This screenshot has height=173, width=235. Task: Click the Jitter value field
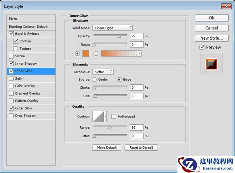[137, 136]
